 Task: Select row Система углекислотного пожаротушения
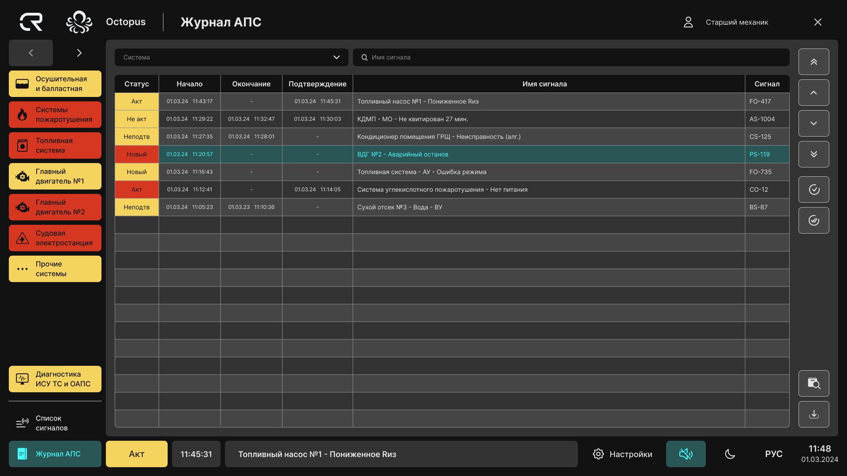(x=452, y=190)
